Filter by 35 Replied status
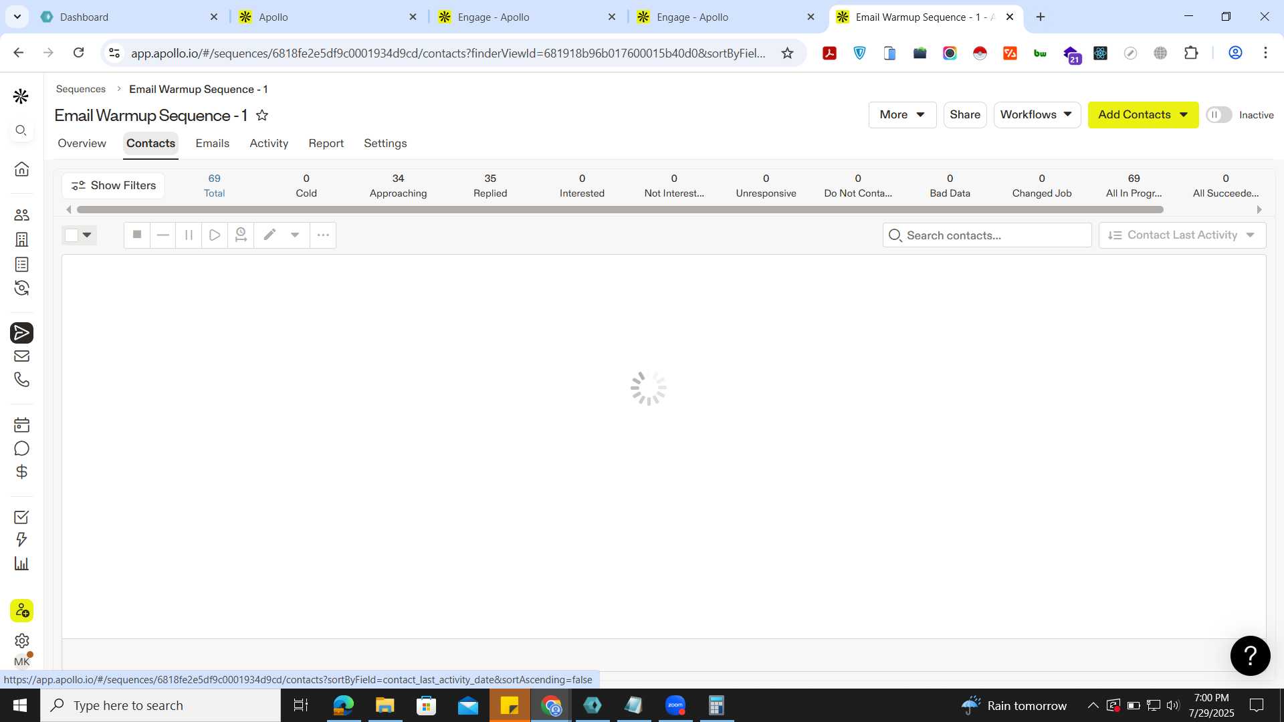 click(490, 186)
